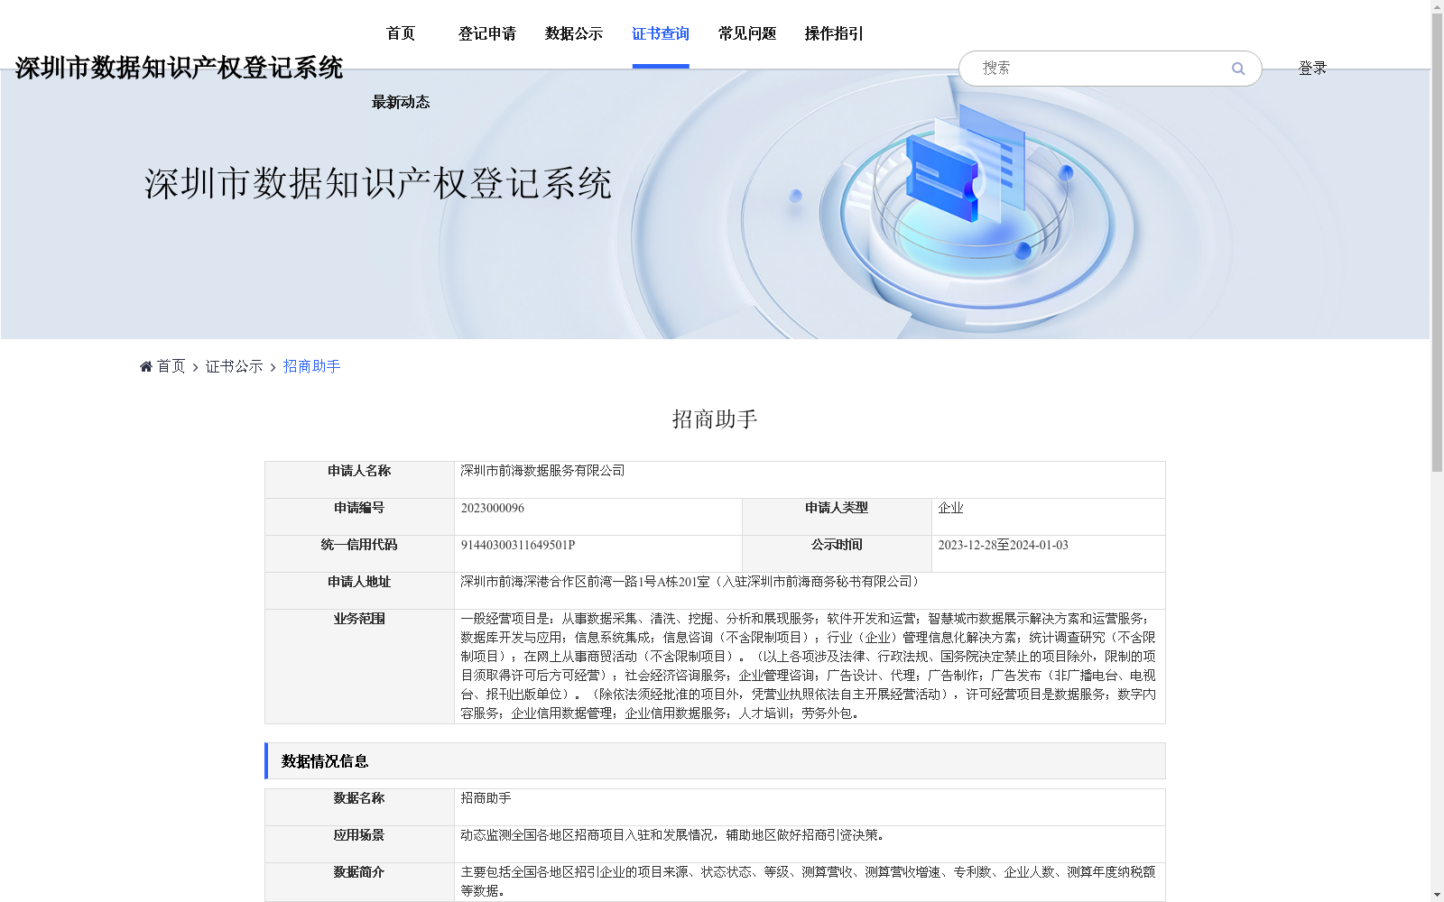The image size is (1444, 902).
Task: Go to 数据公示 menu item
Action: click(x=574, y=33)
